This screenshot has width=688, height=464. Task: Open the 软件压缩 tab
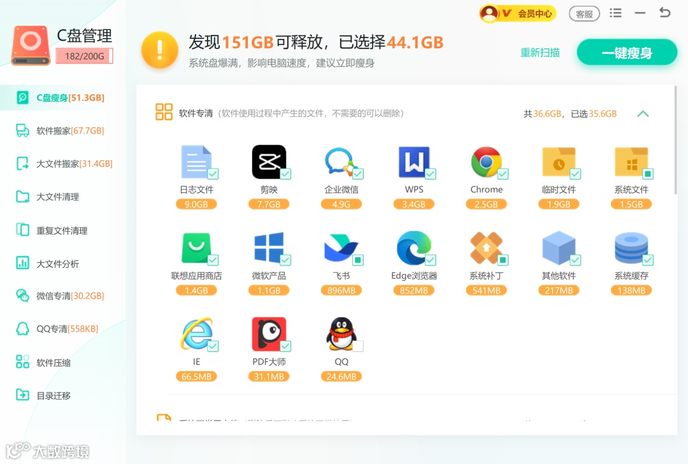[62, 362]
